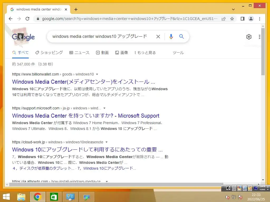Viewport: 270px width, 202px height.
Task: Open Windows Store from the taskbar
Action: (x=54, y=197)
